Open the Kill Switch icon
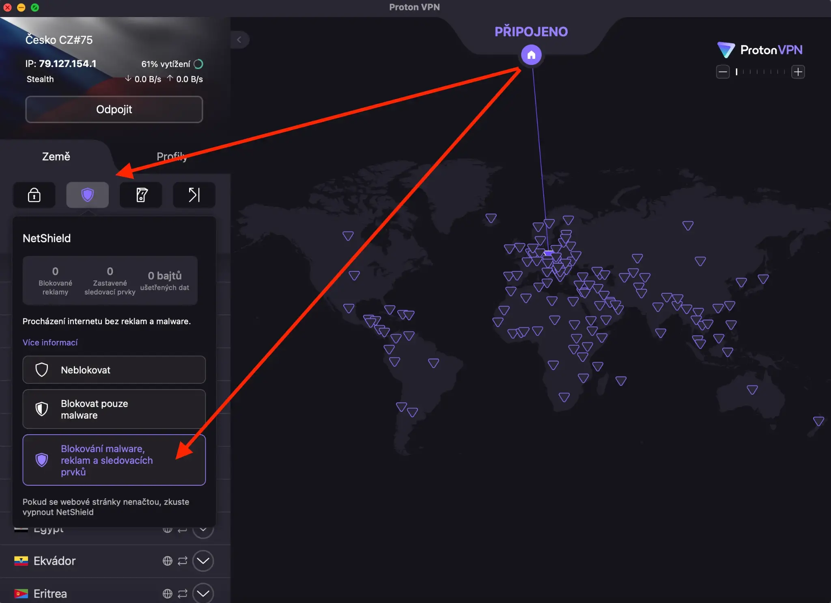 141,195
